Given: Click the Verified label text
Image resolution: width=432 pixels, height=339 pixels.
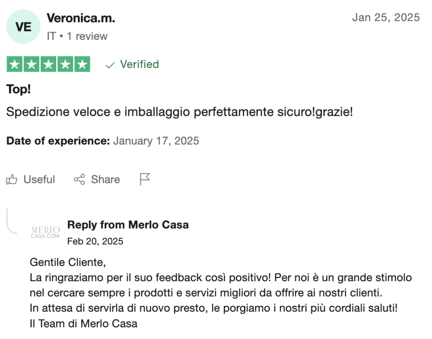Looking at the screenshot, I should coord(140,64).
